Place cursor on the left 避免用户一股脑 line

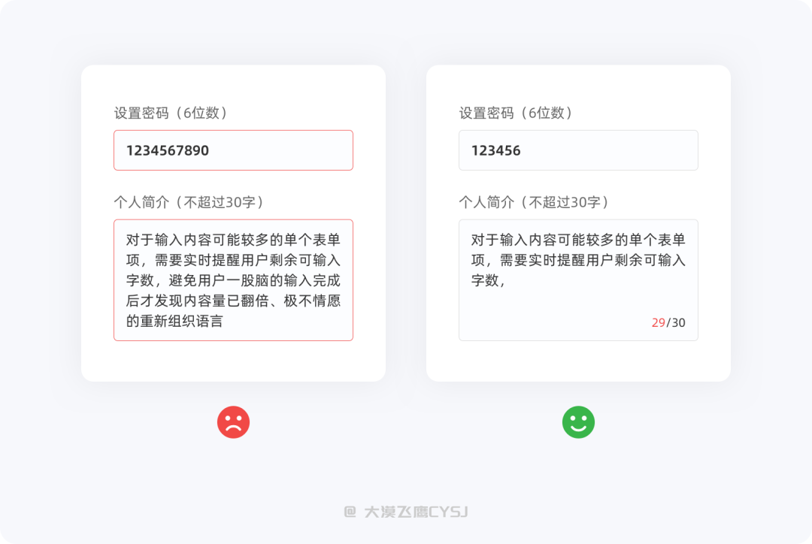pos(233,281)
